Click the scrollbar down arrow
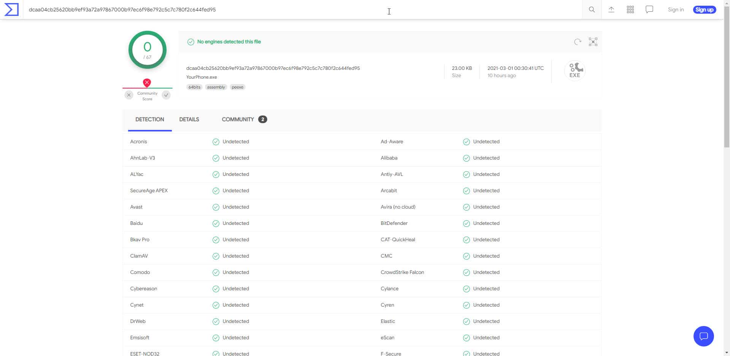Image resolution: width=730 pixels, height=356 pixels. 727,353
